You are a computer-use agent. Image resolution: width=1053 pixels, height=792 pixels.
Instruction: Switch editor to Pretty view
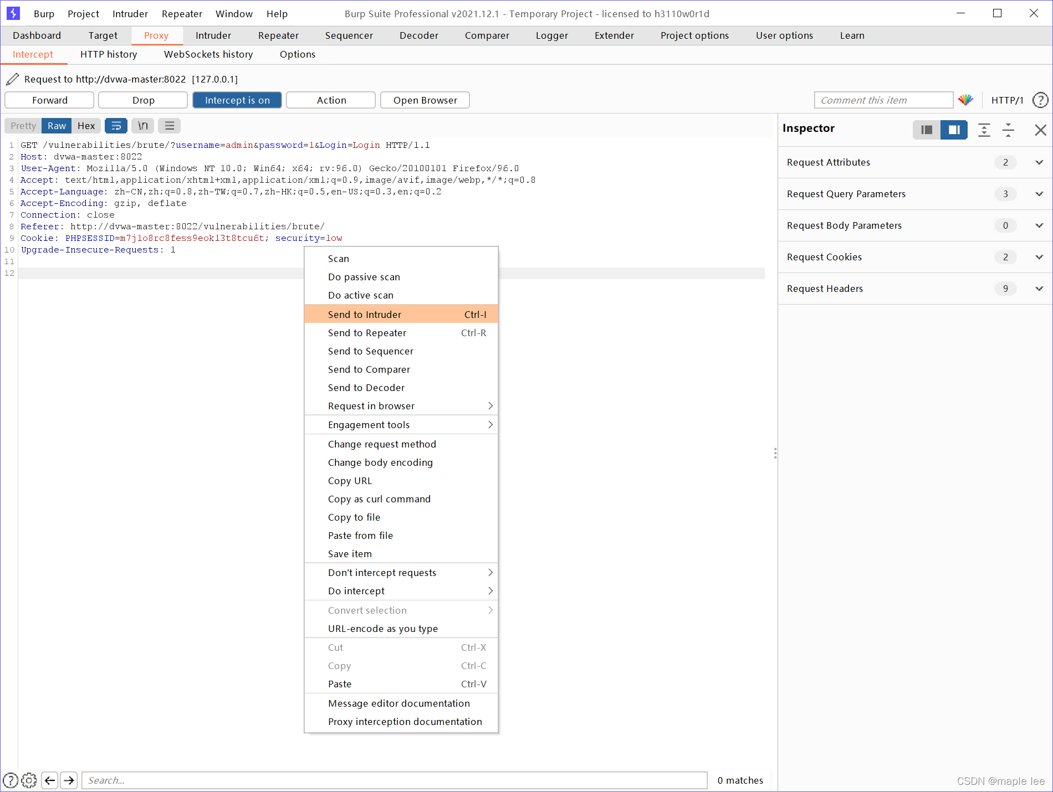tap(23, 126)
